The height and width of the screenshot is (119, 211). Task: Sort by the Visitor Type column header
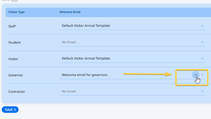pyautogui.click(x=17, y=12)
